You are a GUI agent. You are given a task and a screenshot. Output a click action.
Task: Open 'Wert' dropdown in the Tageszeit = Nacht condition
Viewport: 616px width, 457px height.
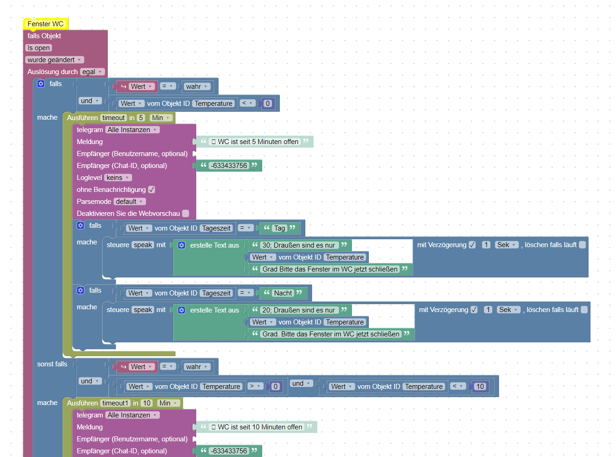pos(139,293)
